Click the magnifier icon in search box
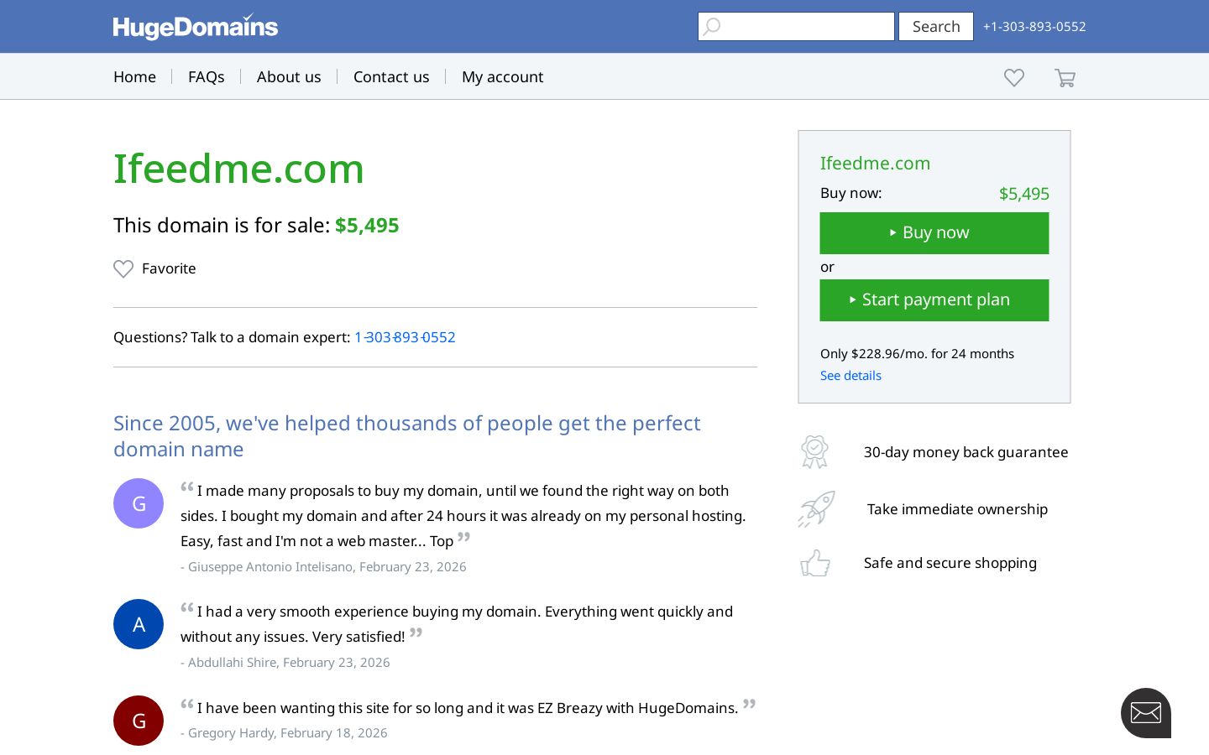 712,27
